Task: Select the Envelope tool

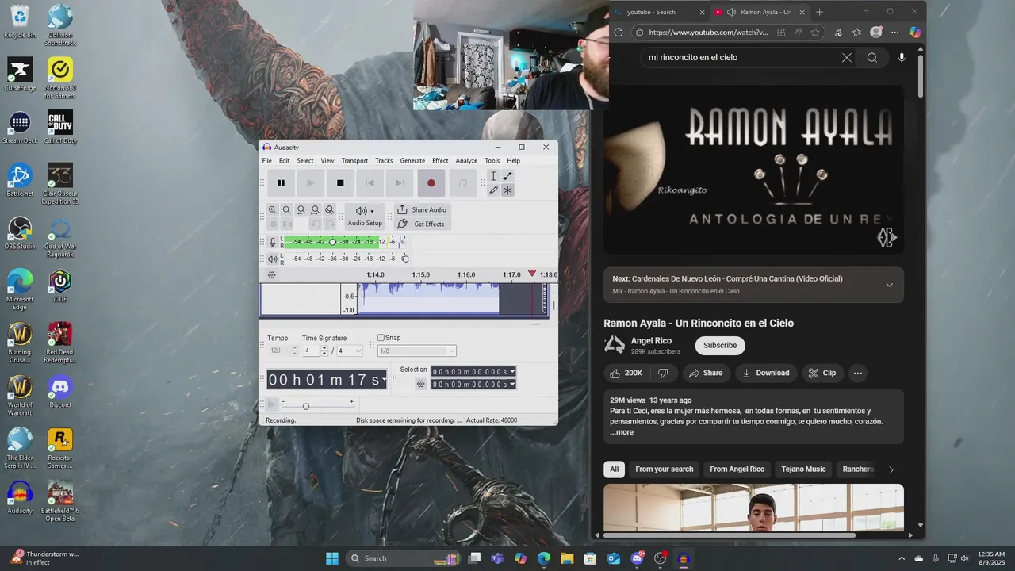Action: tap(507, 176)
